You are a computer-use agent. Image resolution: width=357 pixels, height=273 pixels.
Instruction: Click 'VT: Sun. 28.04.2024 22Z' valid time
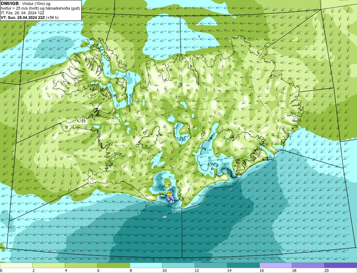point(22,18)
